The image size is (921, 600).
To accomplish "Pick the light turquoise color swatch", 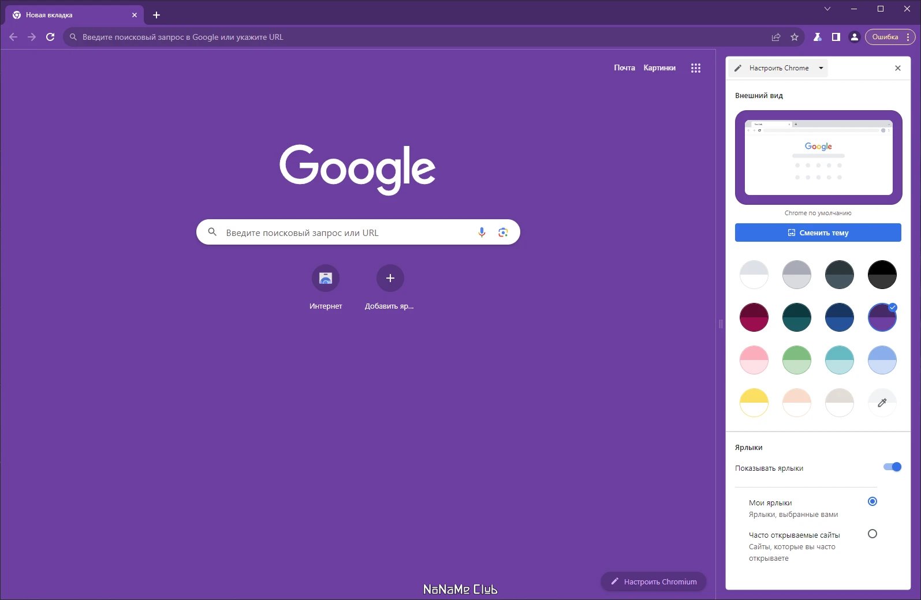I will click(840, 360).
